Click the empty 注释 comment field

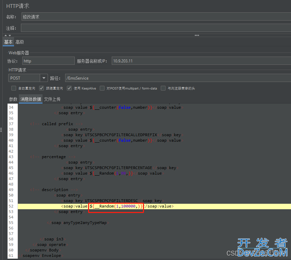click(x=156, y=28)
